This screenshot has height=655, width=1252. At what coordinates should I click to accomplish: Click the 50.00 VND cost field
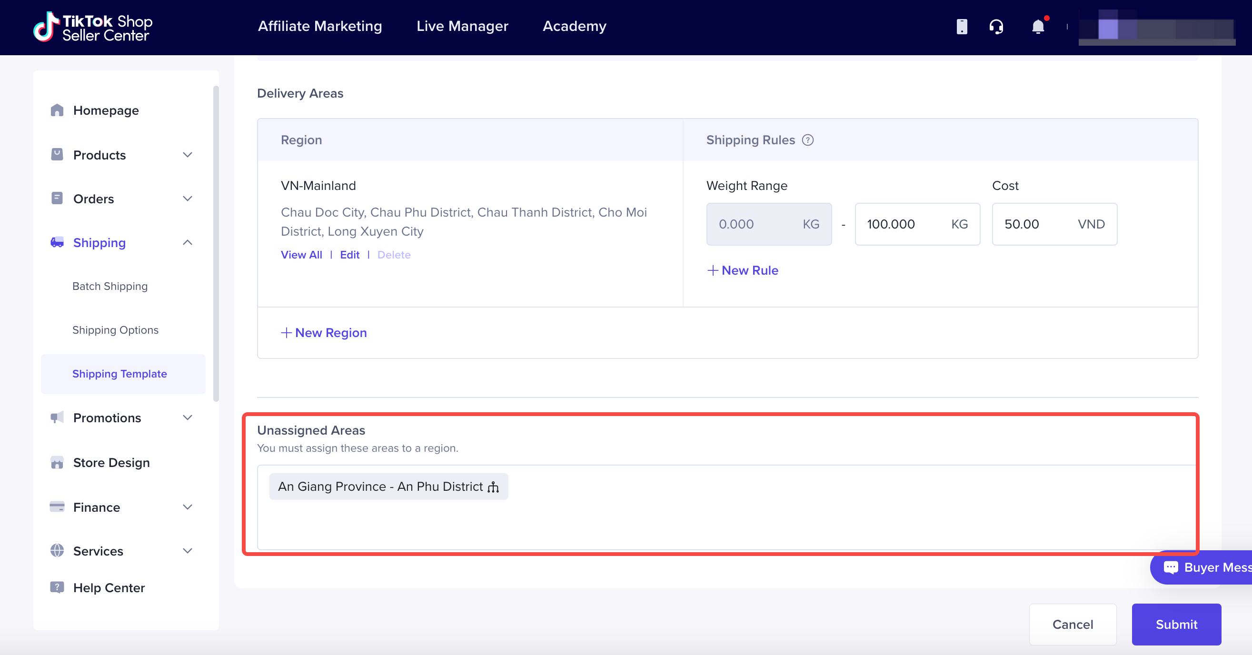point(1054,224)
